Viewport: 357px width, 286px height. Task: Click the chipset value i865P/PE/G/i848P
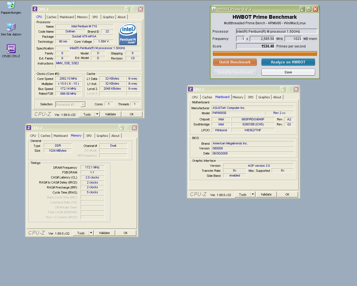(x=253, y=119)
